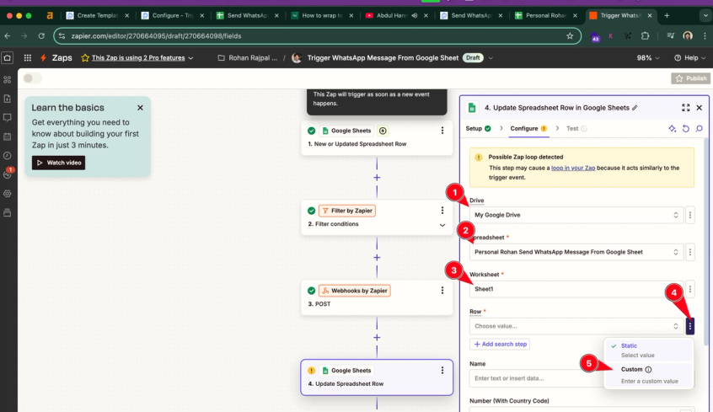The height and width of the screenshot is (412, 713).
Task: Open the Zapier home icon
Action: click(8, 58)
